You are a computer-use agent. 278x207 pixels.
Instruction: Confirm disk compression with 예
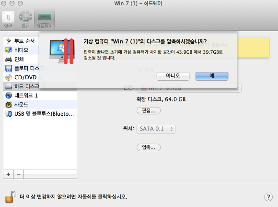click(212, 76)
